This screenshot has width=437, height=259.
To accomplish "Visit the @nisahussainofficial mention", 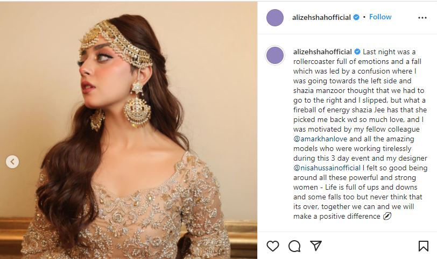I will 327,168.
